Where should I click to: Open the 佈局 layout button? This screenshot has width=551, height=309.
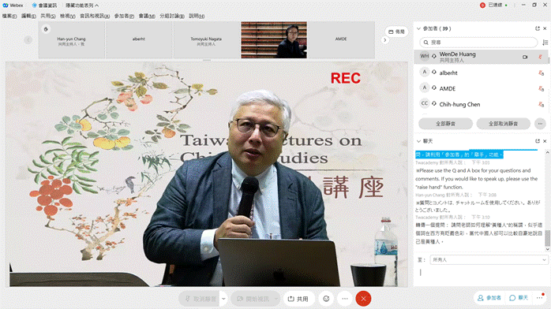[x=396, y=32]
